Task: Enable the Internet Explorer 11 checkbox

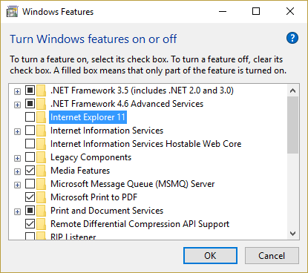Action: point(30,117)
